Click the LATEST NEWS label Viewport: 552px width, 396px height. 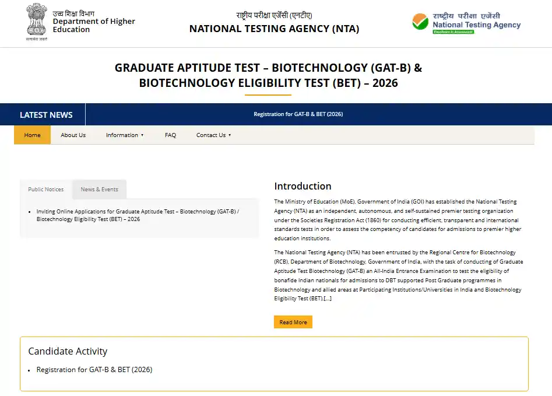pos(46,114)
